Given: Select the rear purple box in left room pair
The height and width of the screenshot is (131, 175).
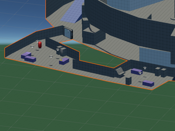Looking at the screenshot, I should [26, 55].
